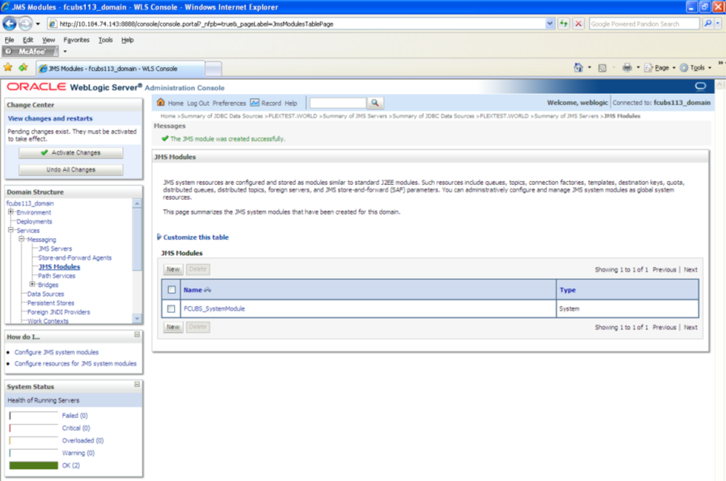This screenshot has height=481, width=726.
Task: Open Store-and-Forward Agents tree item
Action: [75, 258]
